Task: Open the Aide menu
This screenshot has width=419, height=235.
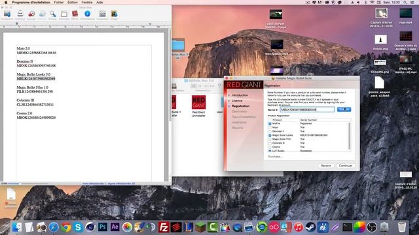Action: [x=100, y=3]
